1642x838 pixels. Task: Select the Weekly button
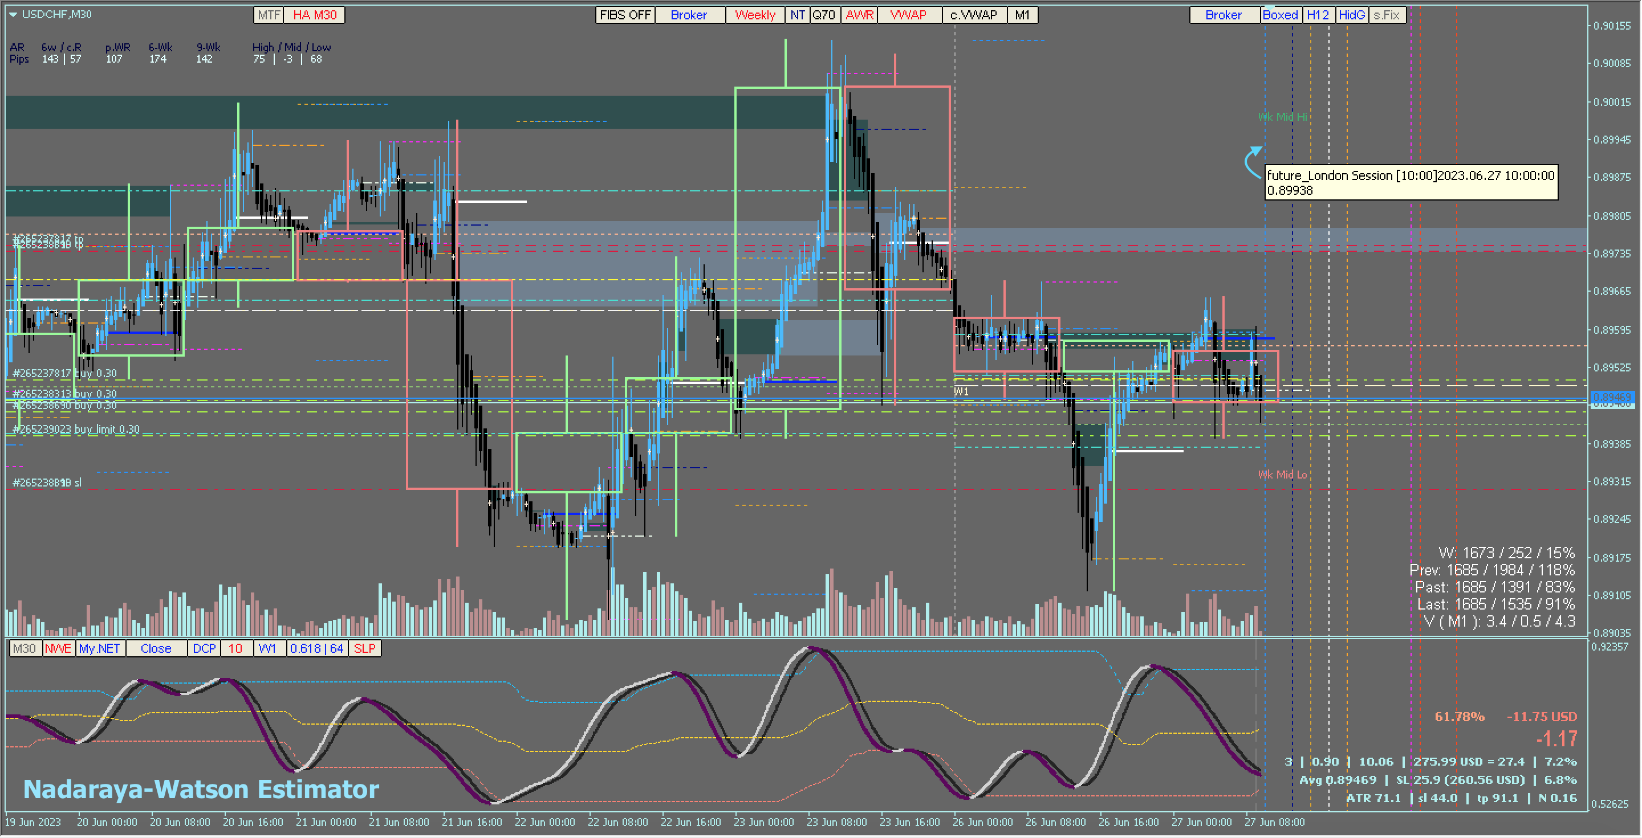pos(755,15)
